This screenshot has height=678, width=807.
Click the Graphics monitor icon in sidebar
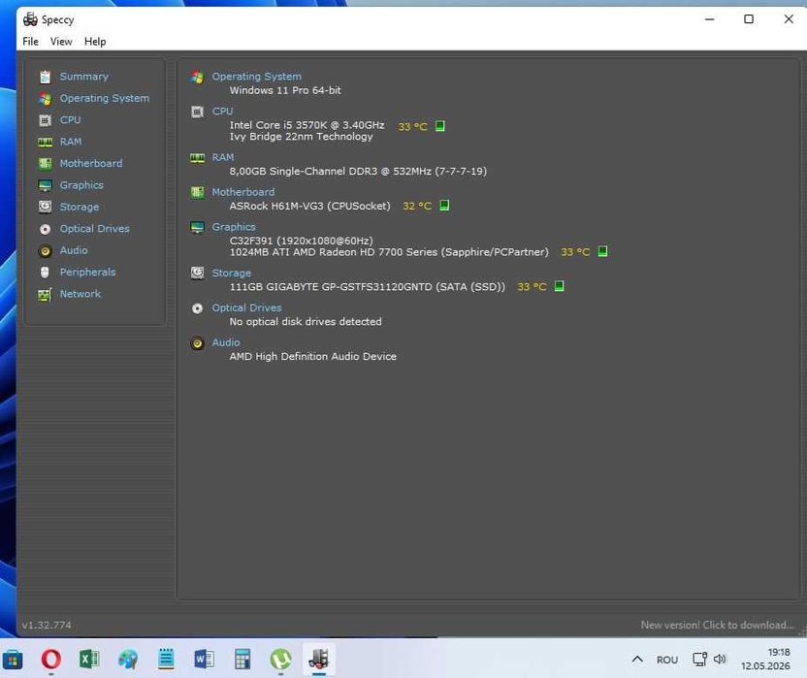45,185
